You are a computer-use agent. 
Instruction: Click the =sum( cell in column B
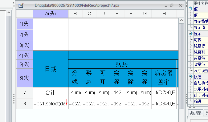click(75, 92)
